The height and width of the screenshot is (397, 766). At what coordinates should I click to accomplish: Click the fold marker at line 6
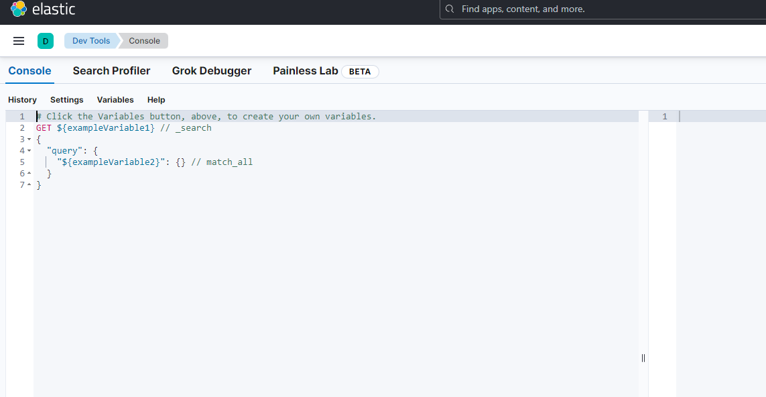point(29,174)
